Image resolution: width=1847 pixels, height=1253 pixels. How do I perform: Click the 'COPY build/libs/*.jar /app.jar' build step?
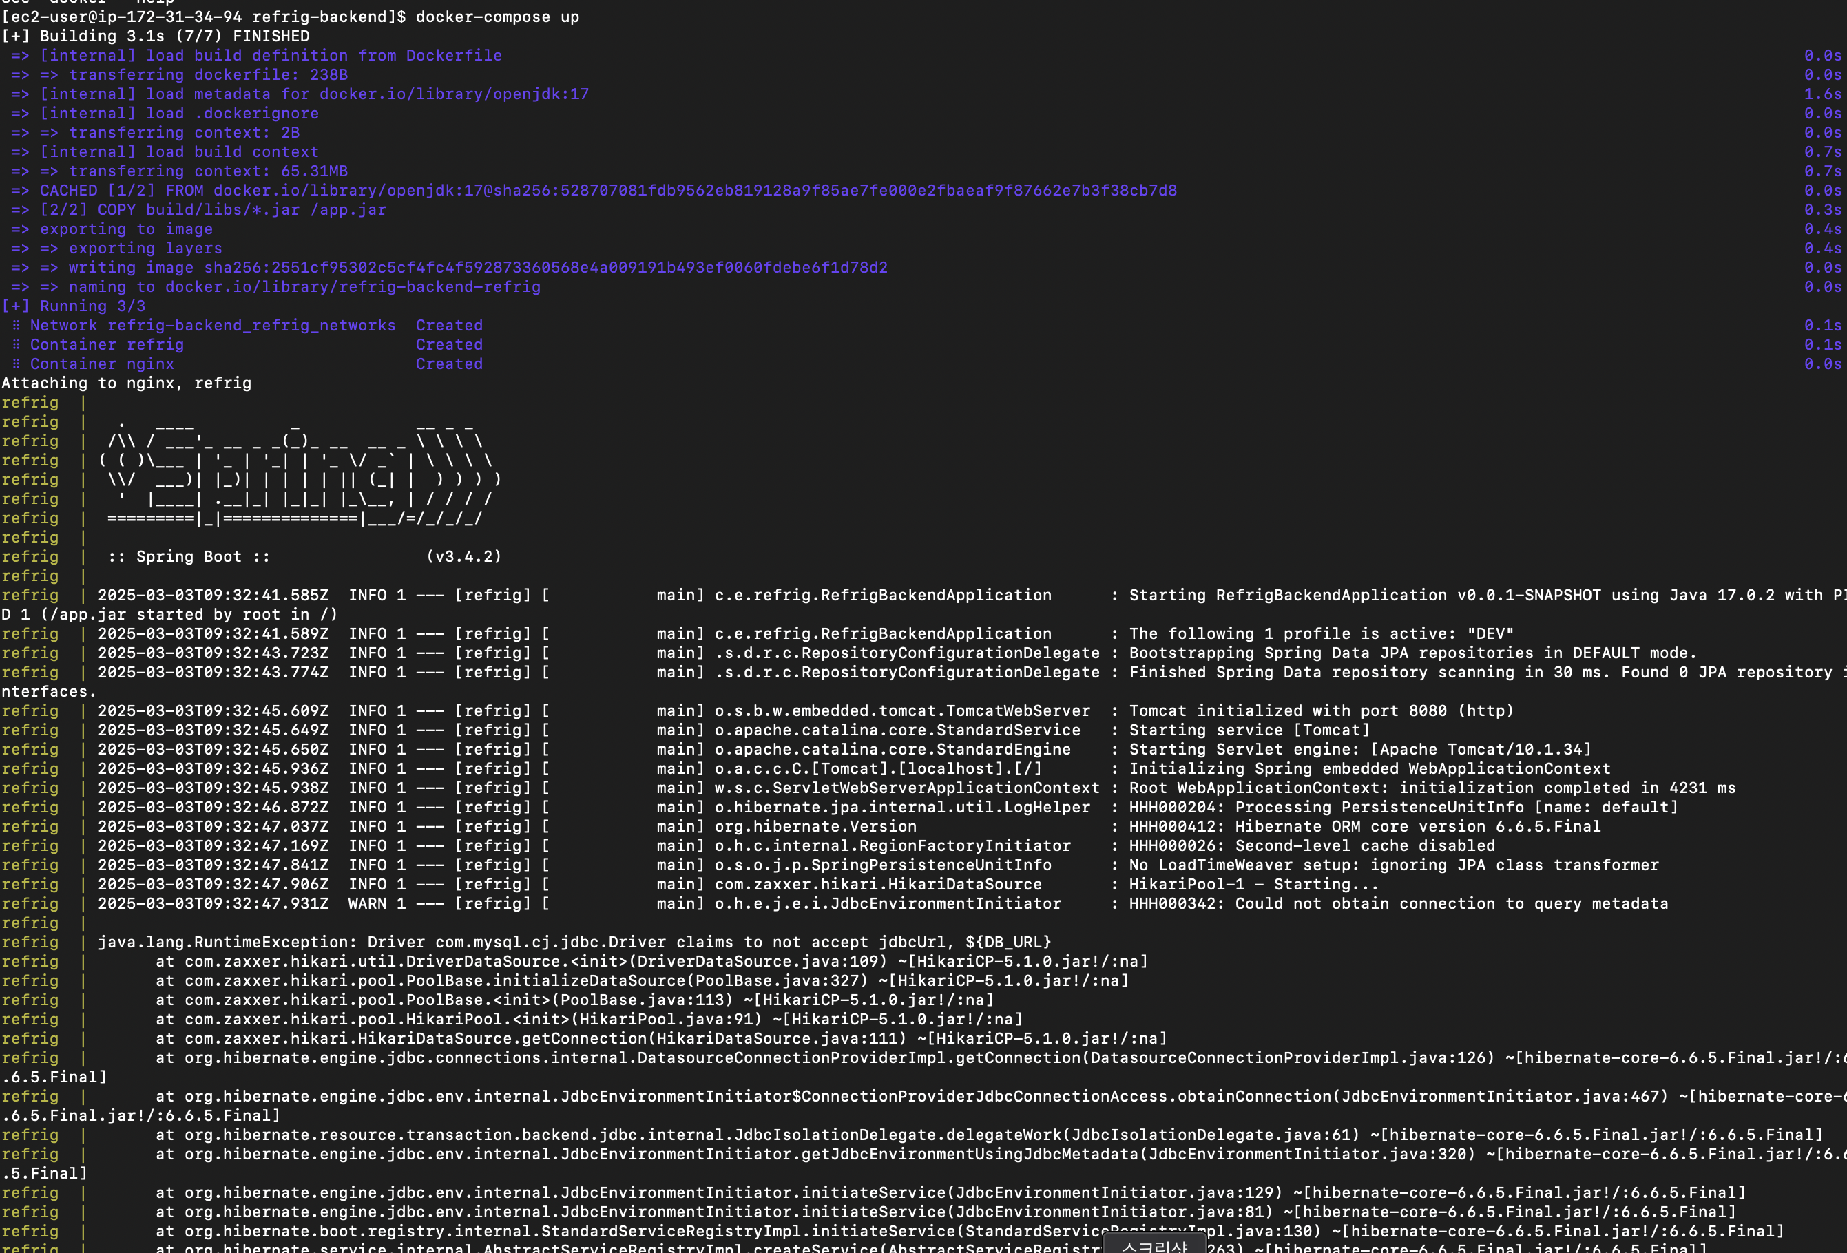click(x=242, y=210)
